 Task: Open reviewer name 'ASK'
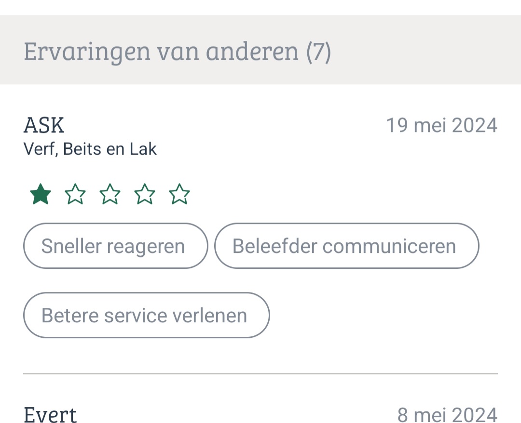[44, 125]
